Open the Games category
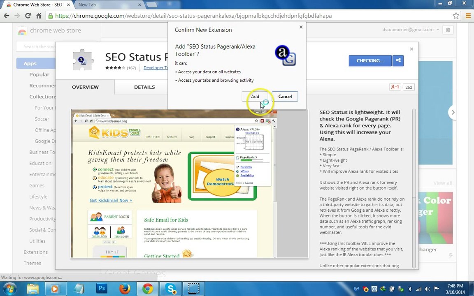Viewport: 474px width, 296px height. pos(37,185)
